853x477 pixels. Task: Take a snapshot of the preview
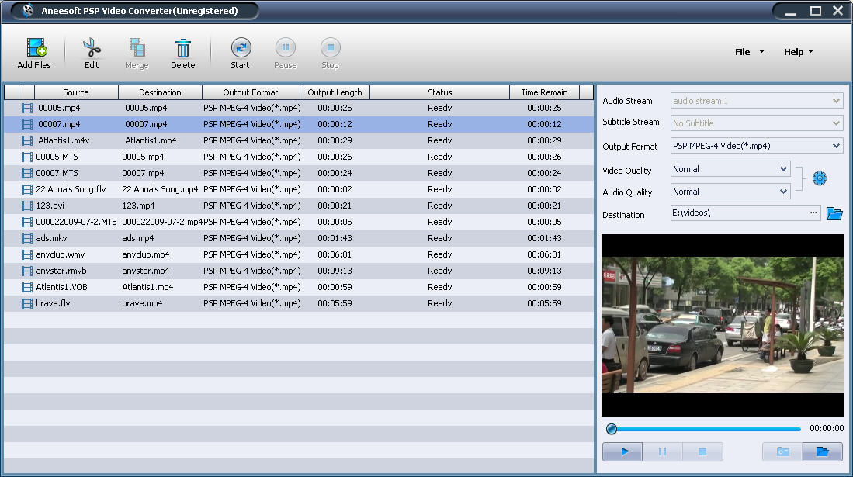(782, 451)
